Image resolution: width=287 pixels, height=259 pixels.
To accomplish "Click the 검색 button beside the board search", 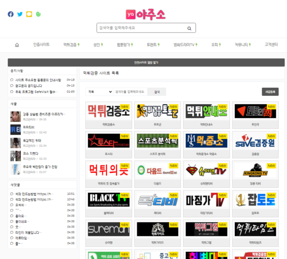I will pos(157,92).
